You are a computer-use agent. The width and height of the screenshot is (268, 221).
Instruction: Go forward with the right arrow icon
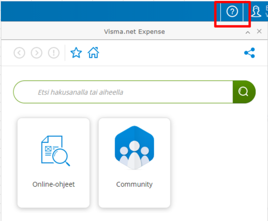click(36, 53)
